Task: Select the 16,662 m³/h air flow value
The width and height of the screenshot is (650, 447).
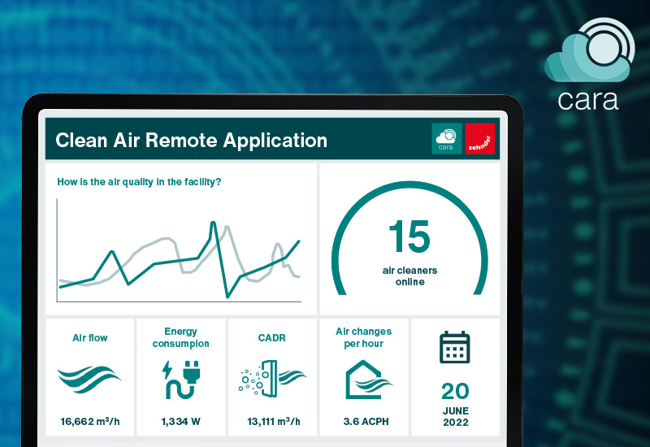Action: (x=89, y=421)
